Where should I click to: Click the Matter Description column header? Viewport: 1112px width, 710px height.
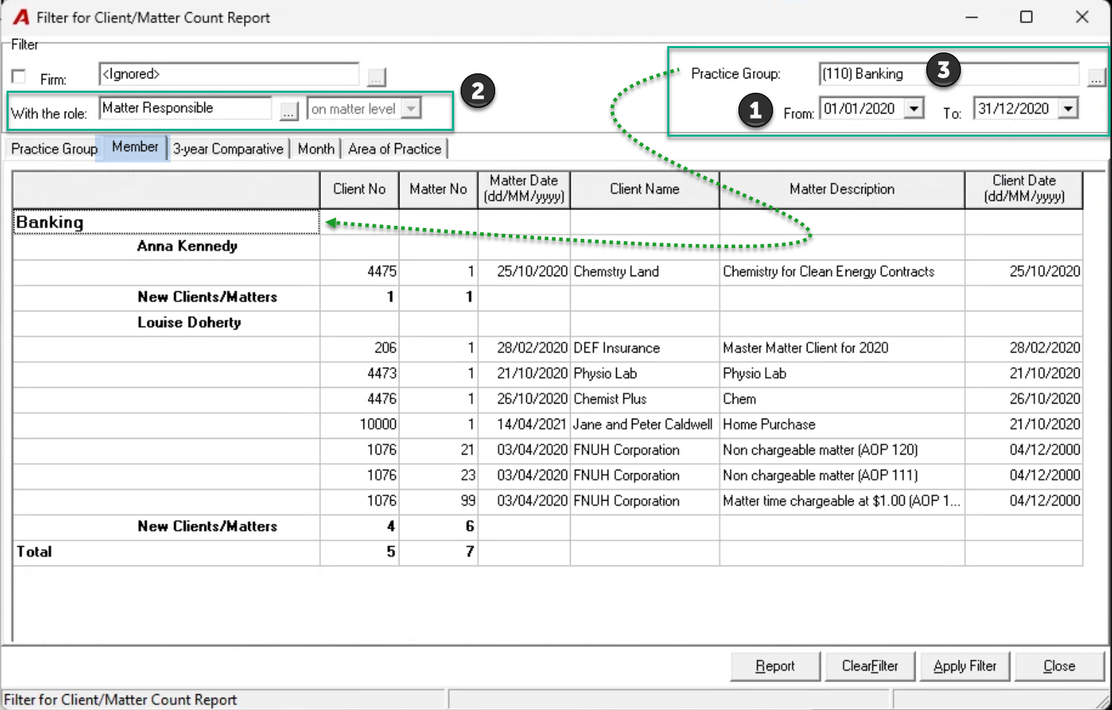[x=842, y=189]
